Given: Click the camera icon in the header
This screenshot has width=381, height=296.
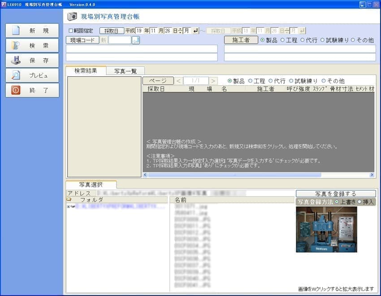Looking at the screenshot, I should (x=72, y=17).
